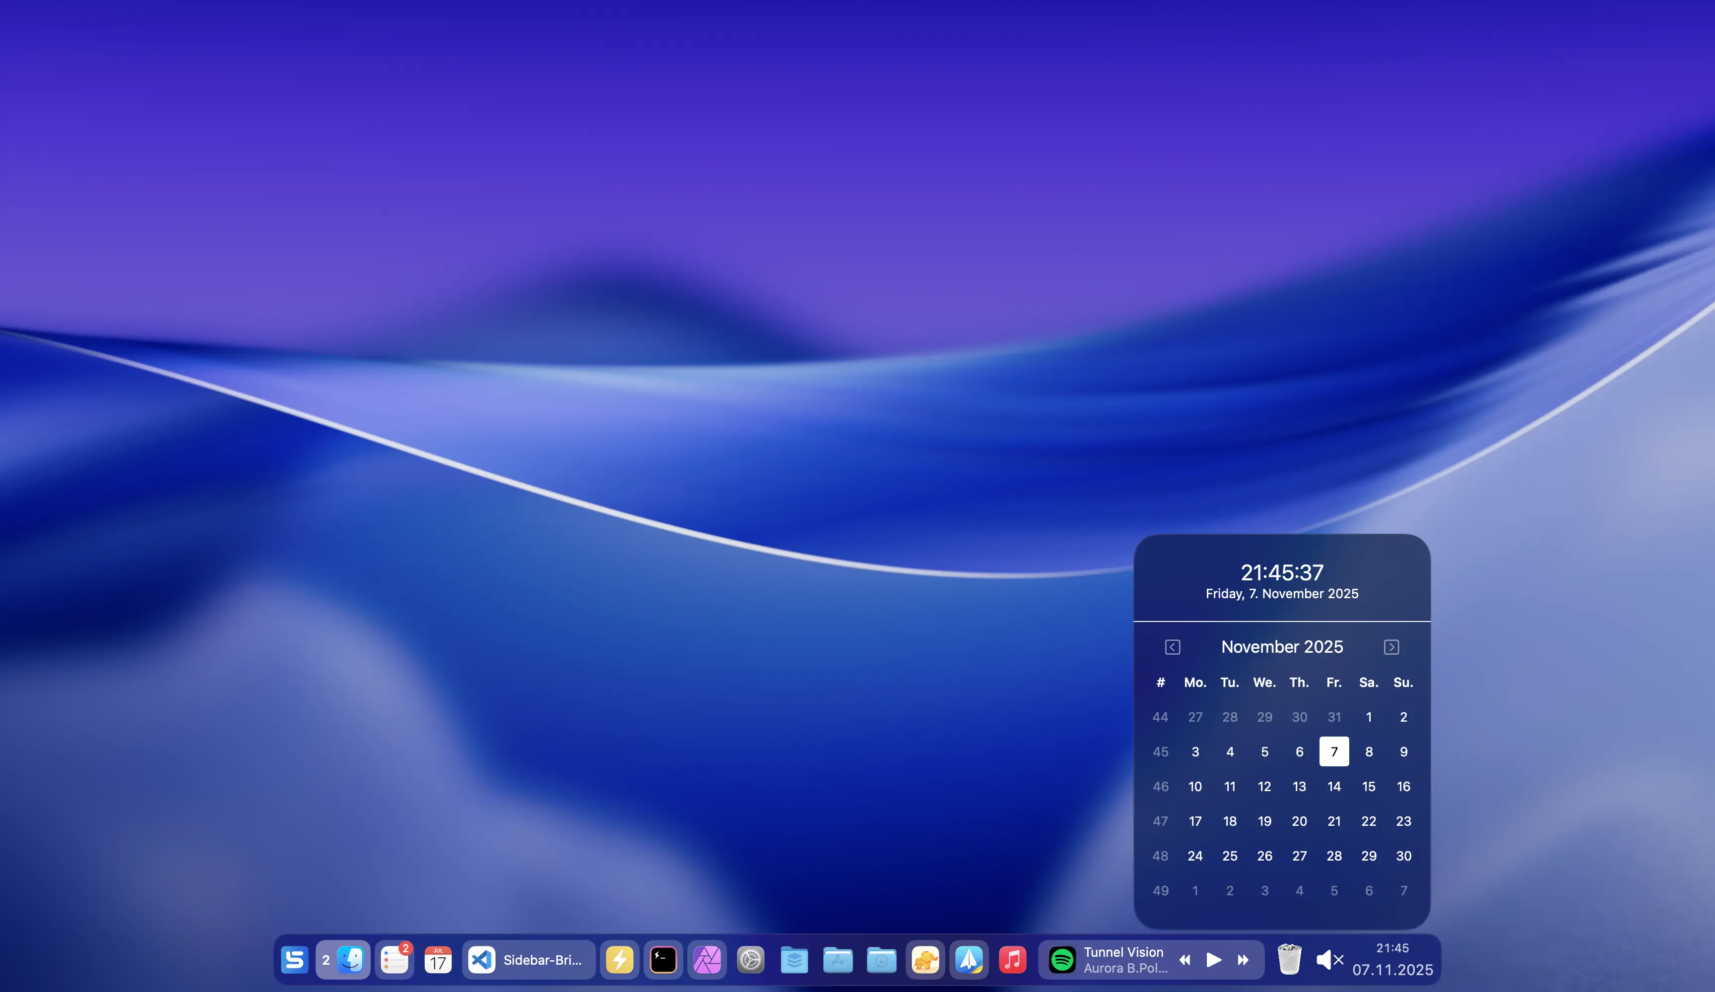Viewport: 1715px width, 992px height.
Task: Expand the Applications folder stack
Action: click(838, 960)
